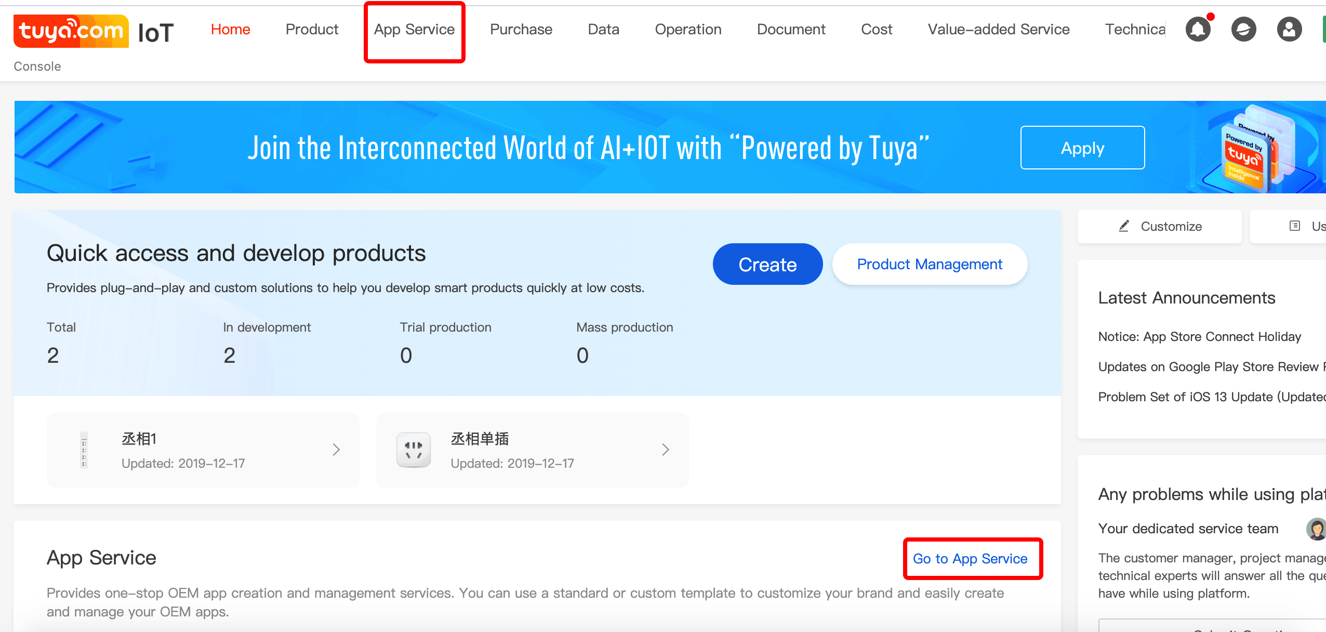The image size is (1326, 632).
Task: Open the notifications bell icon
Action: 1198,29
